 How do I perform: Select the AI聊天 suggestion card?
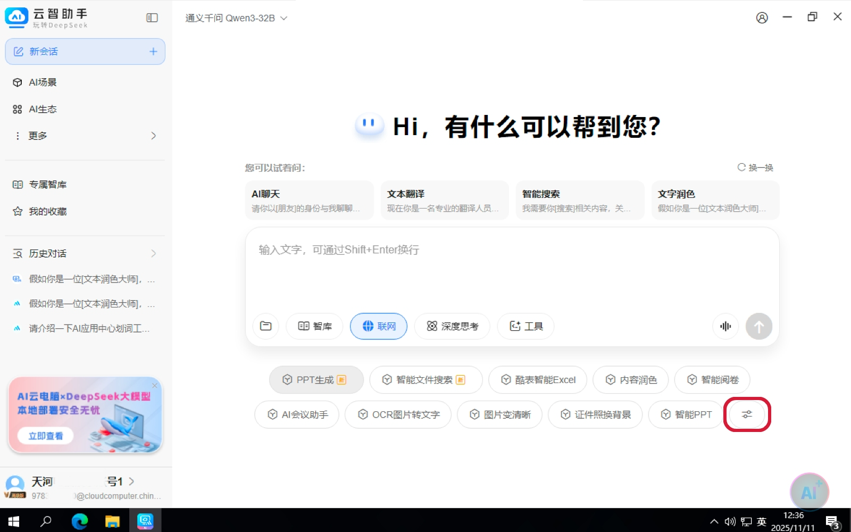pos(310,200)
